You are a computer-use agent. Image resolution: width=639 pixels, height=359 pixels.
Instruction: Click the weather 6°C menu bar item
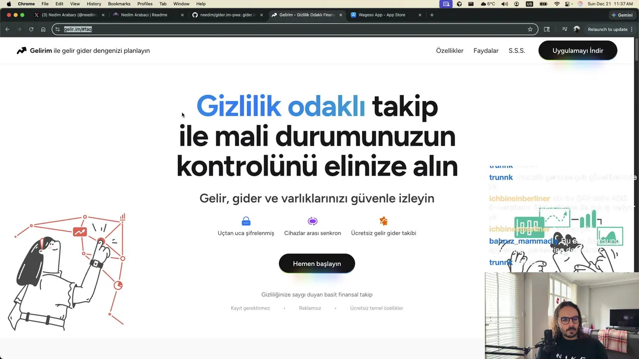(x=488, y=4)
